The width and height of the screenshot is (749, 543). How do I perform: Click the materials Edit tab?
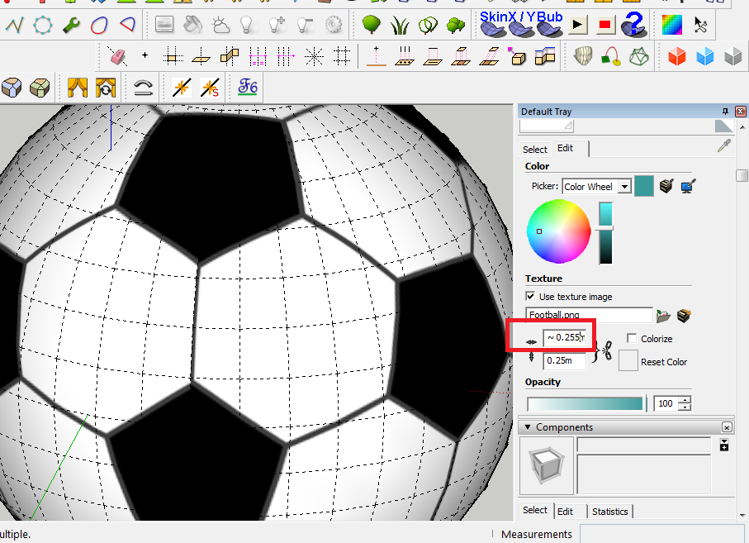point(565,148)
